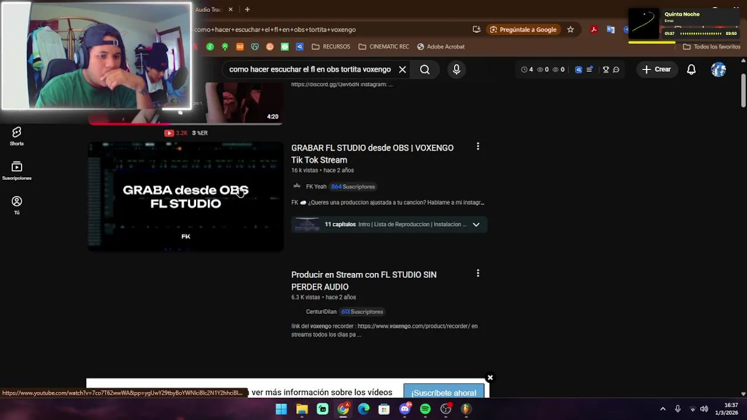Open volume control in system tray
Viewport: 747px width, 420px height.
(x=704, y=409)
